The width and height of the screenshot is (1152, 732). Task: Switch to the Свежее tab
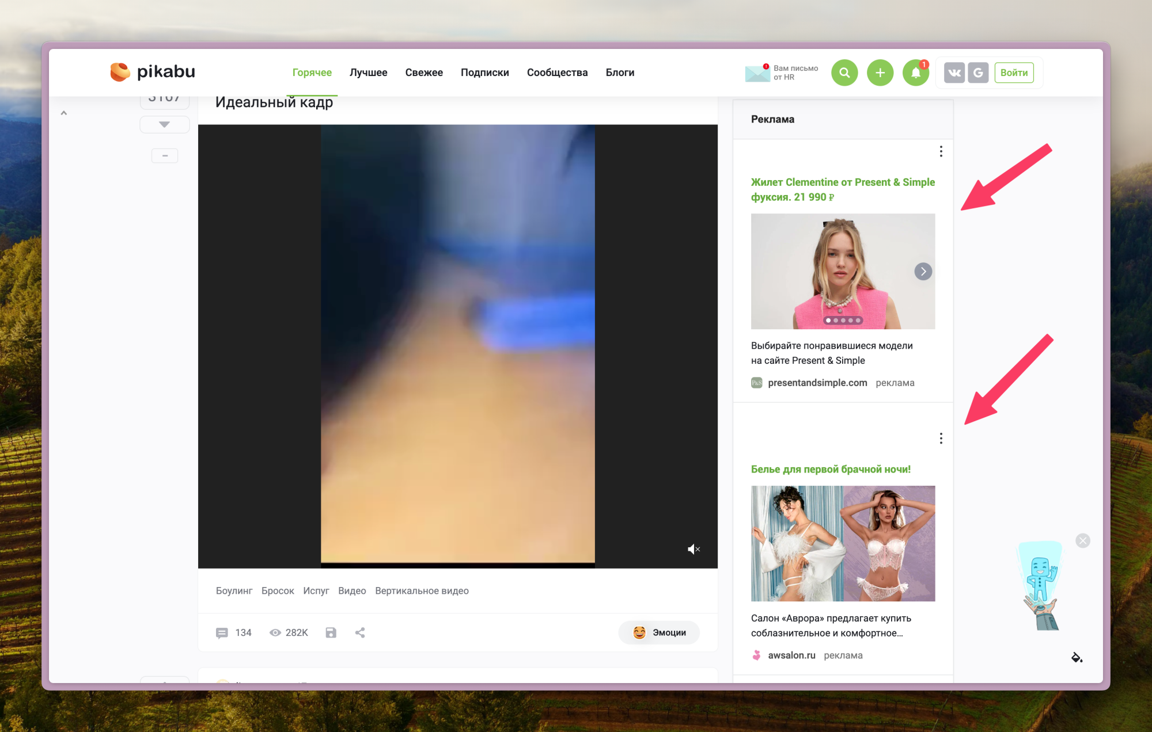point(424,72)
